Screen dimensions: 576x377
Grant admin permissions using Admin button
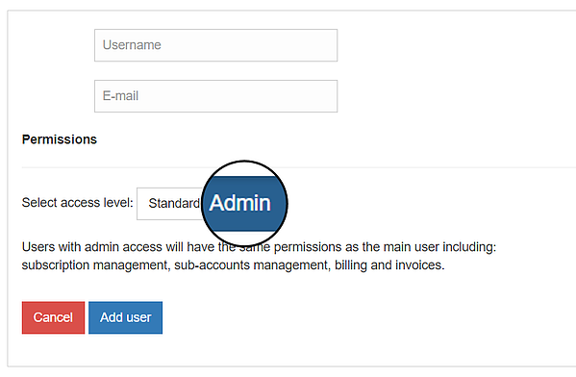[x=241, y=203]
